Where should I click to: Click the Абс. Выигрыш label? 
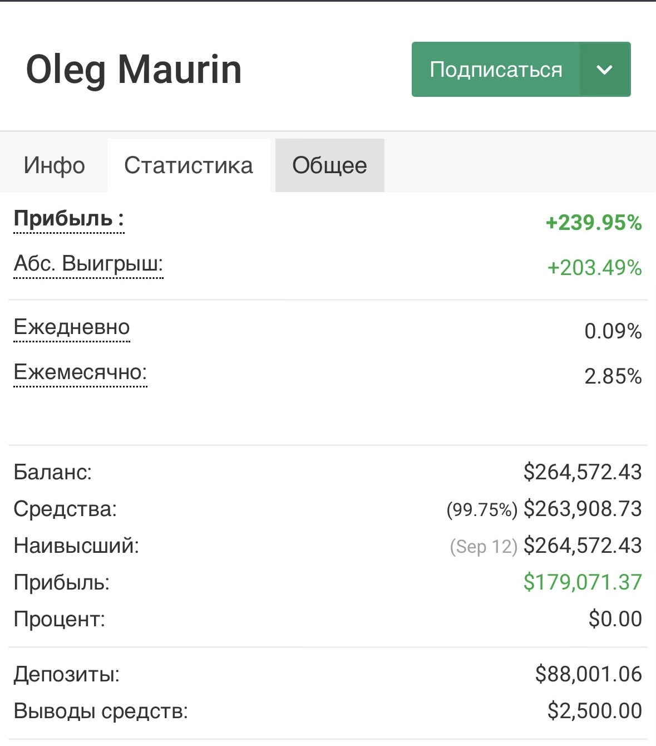(x=88, y=263)
